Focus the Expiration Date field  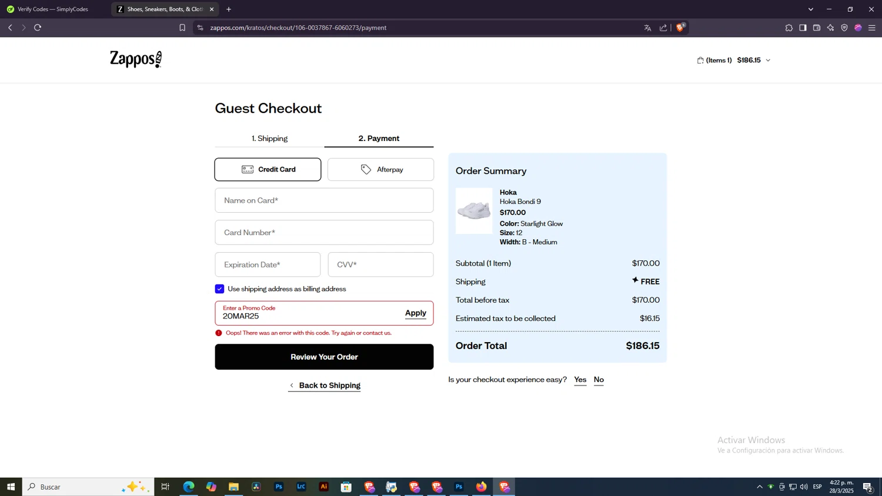(x=268, y=264)
